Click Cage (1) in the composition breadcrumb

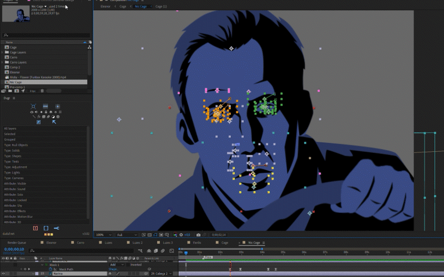(161, 6)
